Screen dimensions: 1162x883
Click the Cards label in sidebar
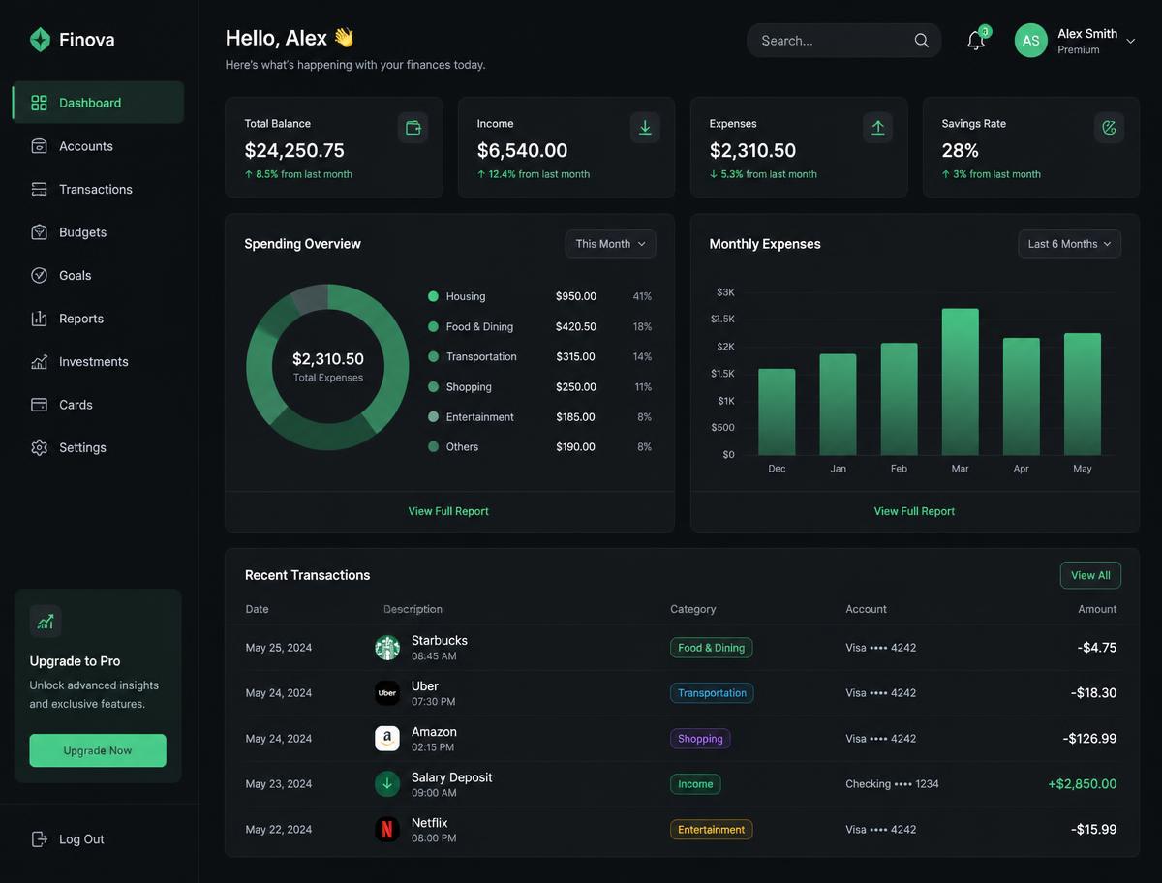tap(76, 405)
